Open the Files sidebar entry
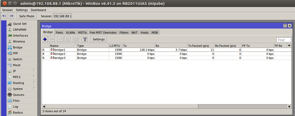Viewport: 295px width, 116px height. 16,101
